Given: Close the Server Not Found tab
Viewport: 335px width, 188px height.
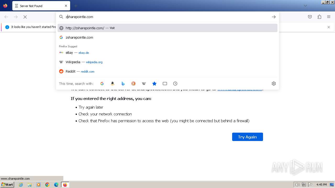Looking at the screenshot, I should 66,6.
